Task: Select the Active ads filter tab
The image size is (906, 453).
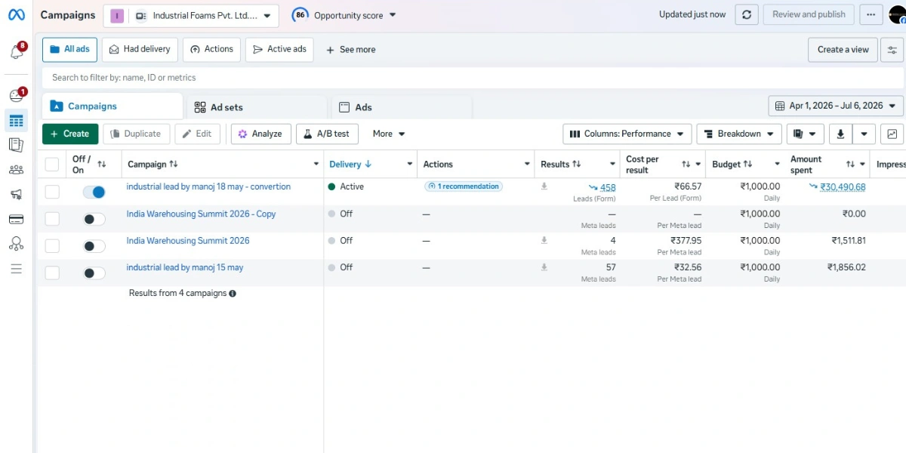Action: (x=279, y=49)
